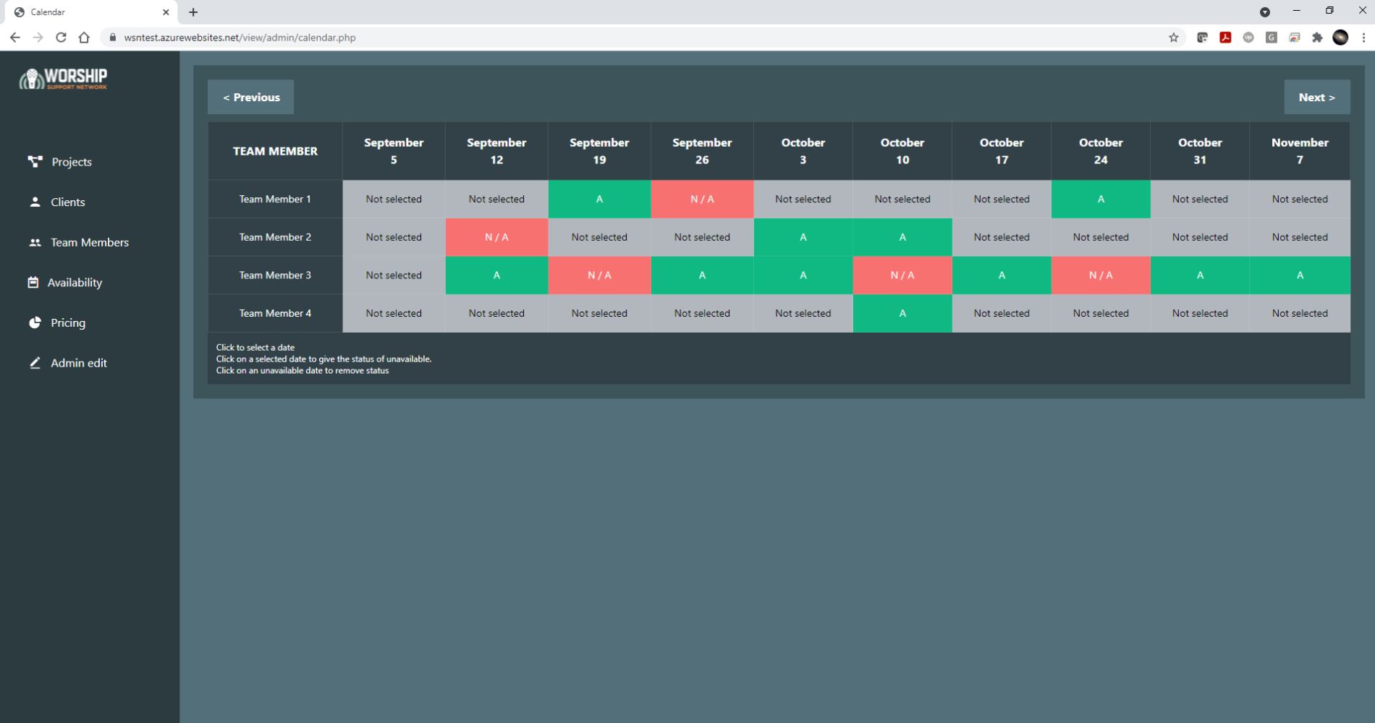This screenshot has height=723, width=1375.
Task: Click Team Member 3 October 10 N/A
Action: point(902,275)
